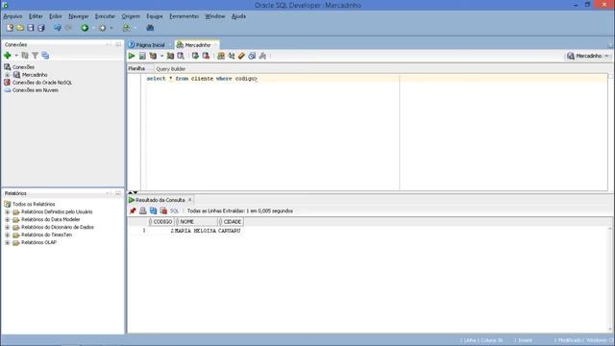Click the Commit icon in worksheet toolbar
Viewport: 615px width, 346px height.
195,56
